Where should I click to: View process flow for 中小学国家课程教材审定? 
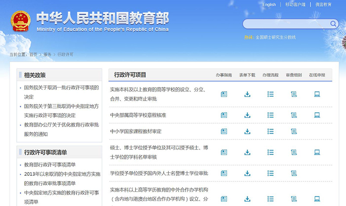click(271, 132)
